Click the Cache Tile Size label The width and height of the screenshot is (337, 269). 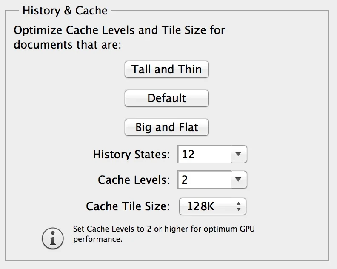click(x=128, y=206)
